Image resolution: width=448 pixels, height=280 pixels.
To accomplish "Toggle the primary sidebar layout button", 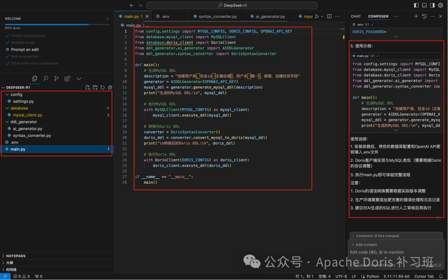I will (416, 5).
